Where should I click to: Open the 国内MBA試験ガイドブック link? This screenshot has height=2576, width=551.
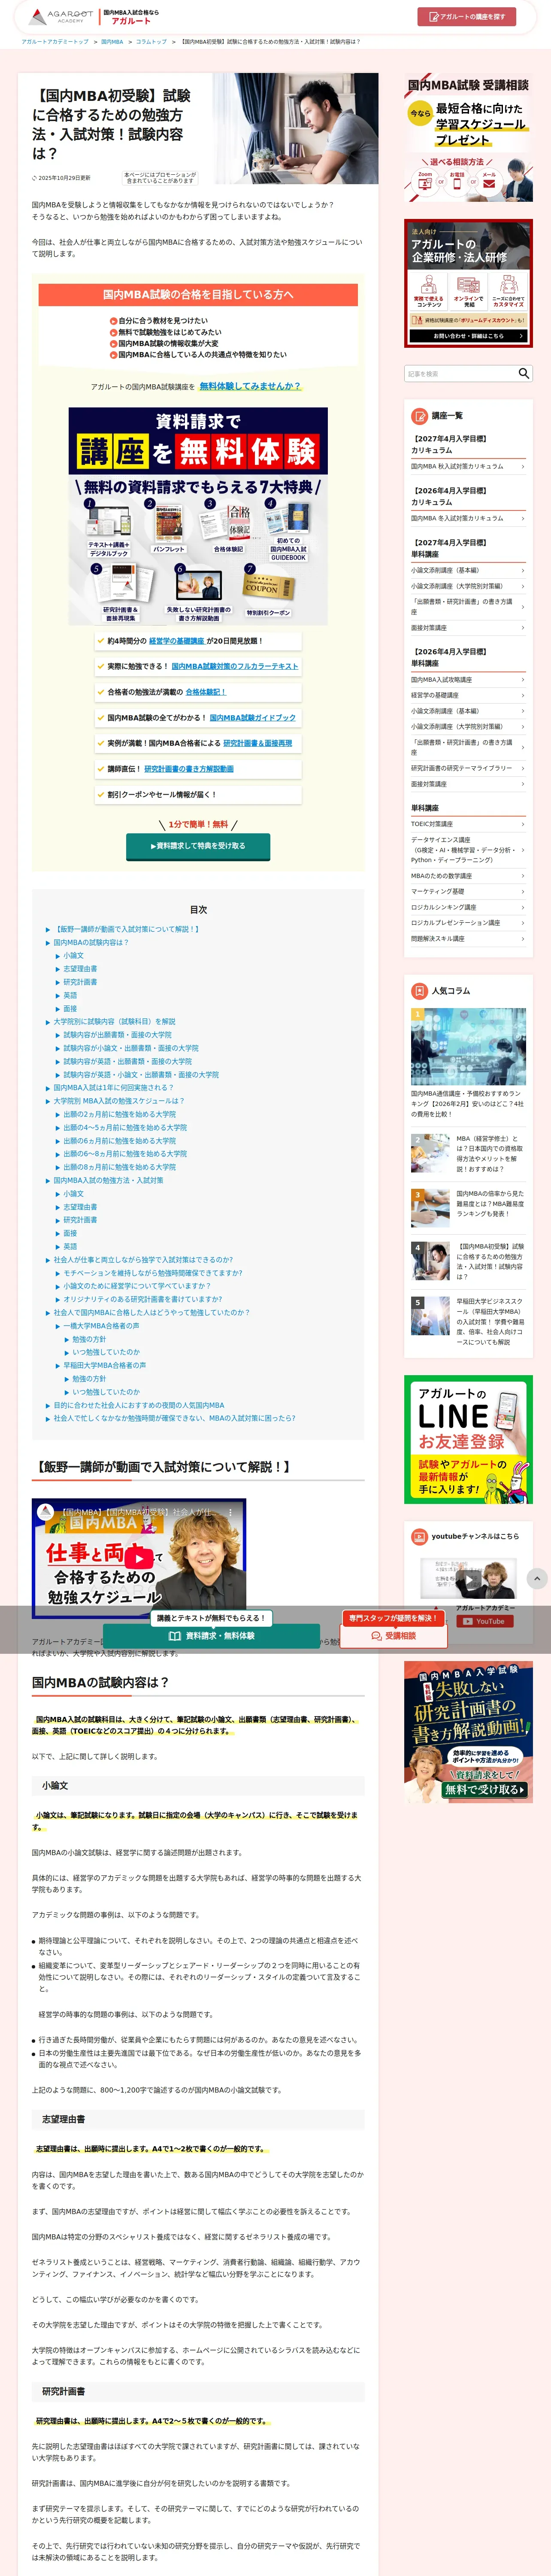253,718
